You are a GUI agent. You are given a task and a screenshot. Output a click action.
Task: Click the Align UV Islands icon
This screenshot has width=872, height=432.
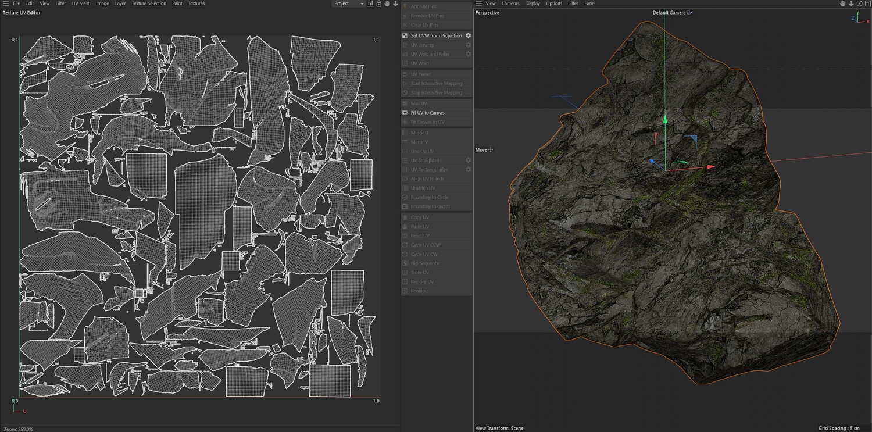[x=405, y=179]
